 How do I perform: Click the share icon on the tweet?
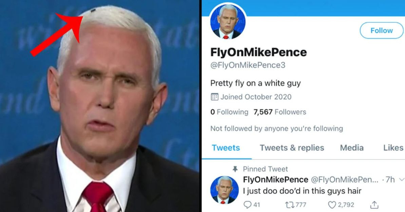[375, 205]
